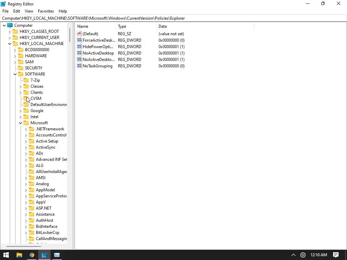
Task: Click the NoTaskGrouping DWORD value icon
Action: (x=79, y=66)
